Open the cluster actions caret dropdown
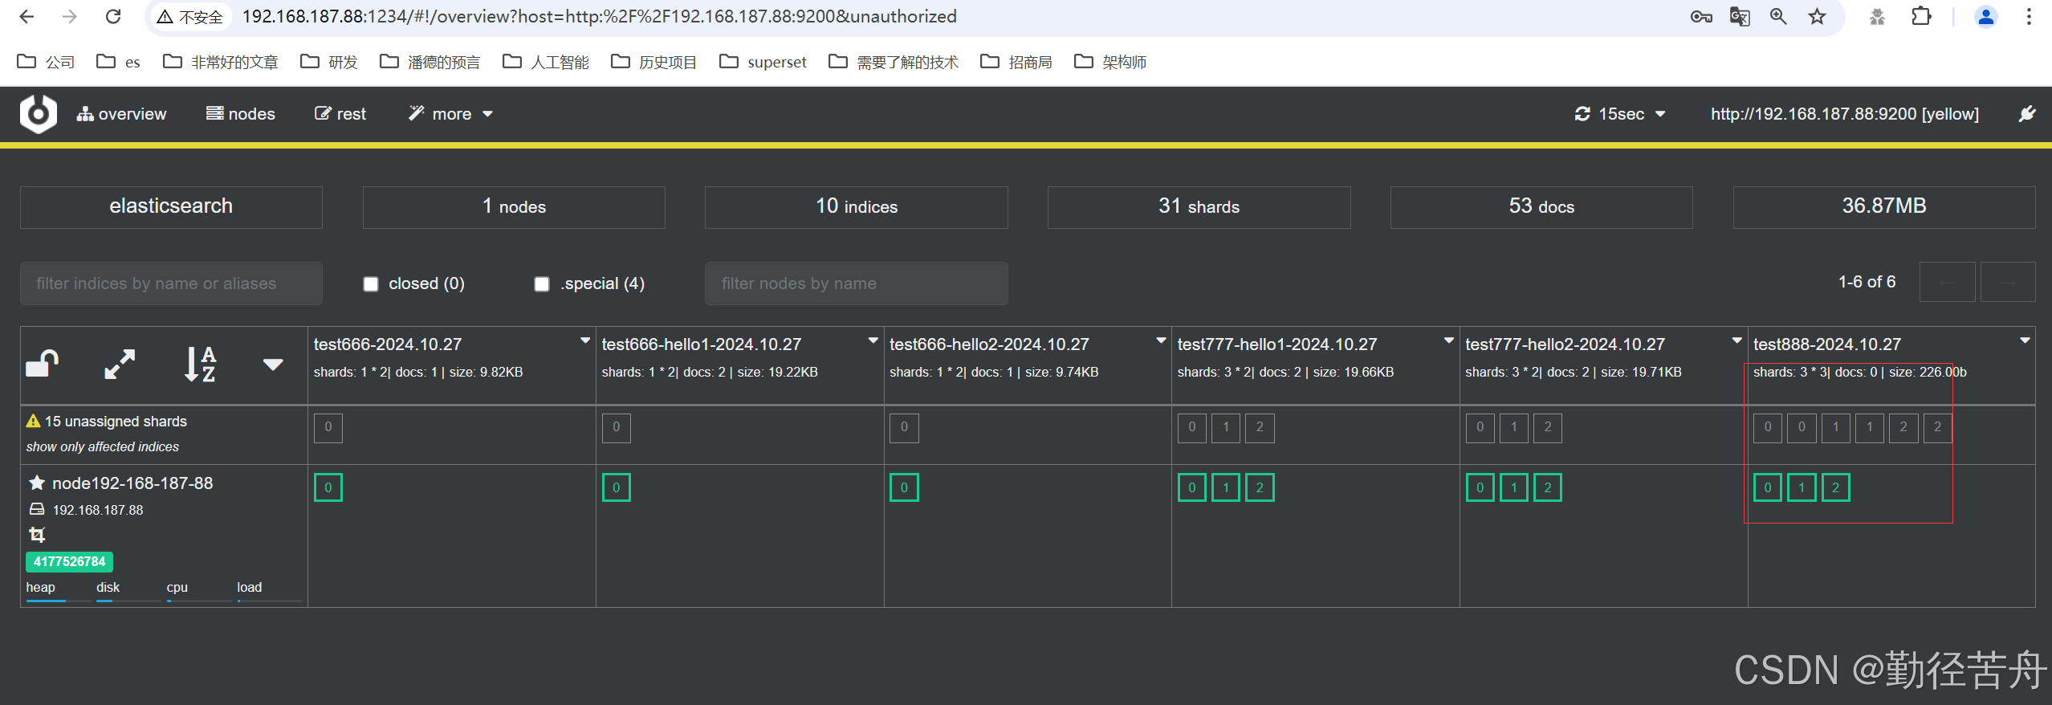The width and height of the screenshot is (2052, 705). click(273, 365)
